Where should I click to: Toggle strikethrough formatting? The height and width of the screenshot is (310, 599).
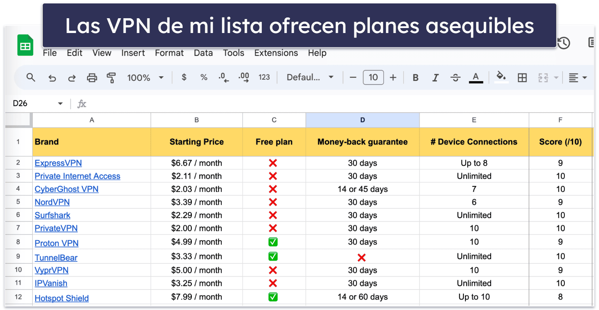point(455,78)
